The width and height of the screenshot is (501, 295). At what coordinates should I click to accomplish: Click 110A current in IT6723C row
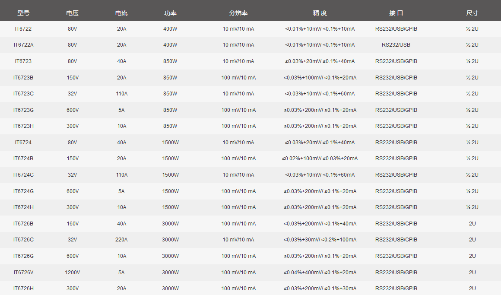pos(121,94)
